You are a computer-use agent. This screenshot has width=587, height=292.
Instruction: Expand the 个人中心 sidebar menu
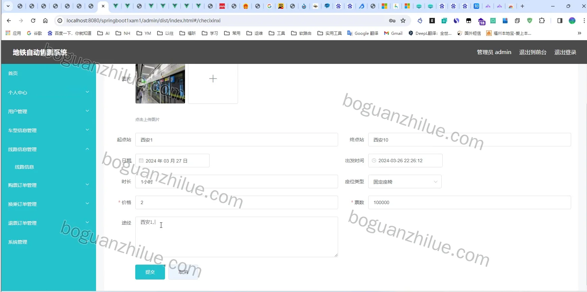point(49,92)
